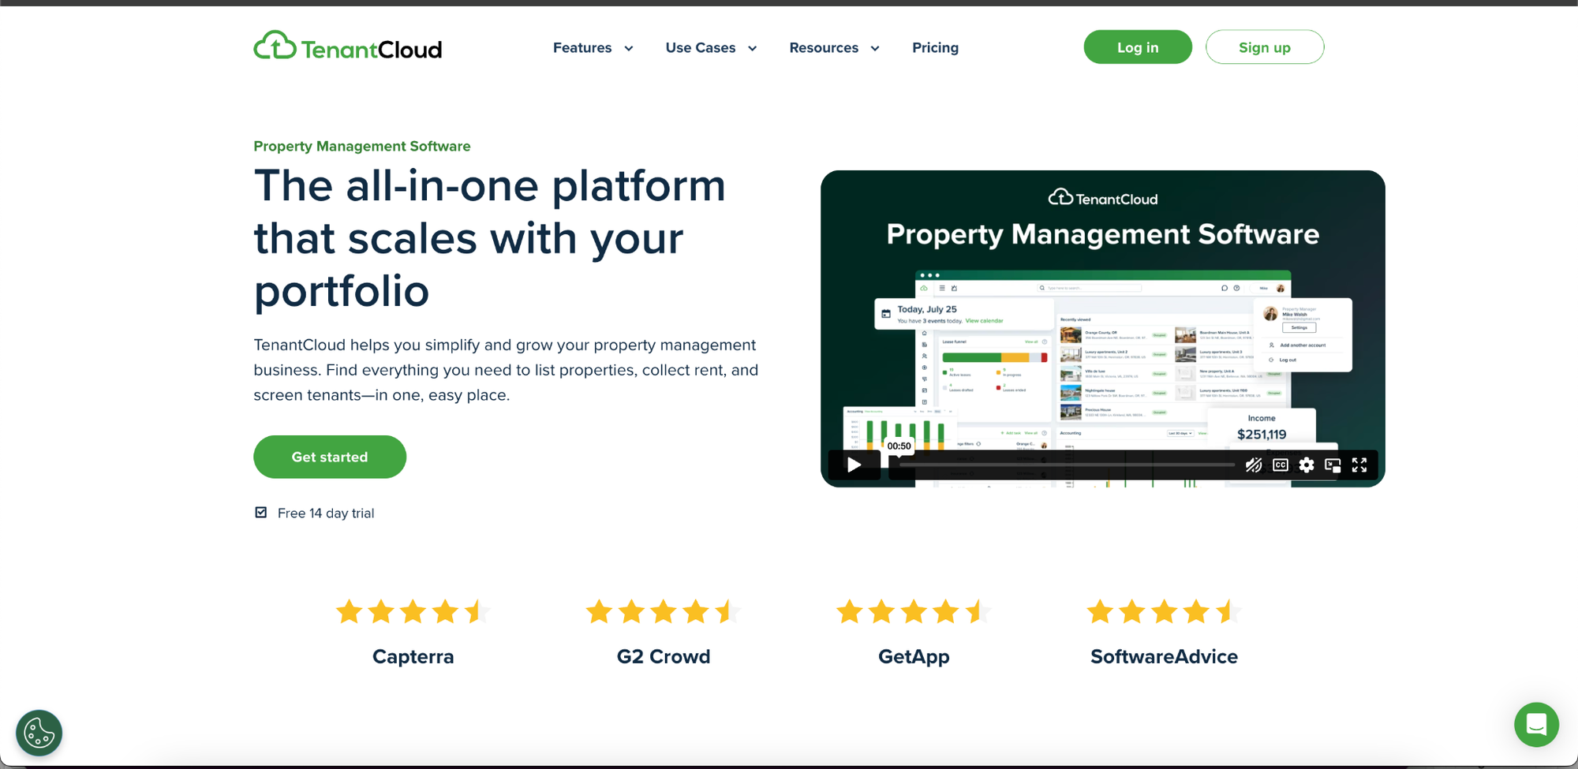Open the Resources menu
1578x769 pixels.
[824, 47]
